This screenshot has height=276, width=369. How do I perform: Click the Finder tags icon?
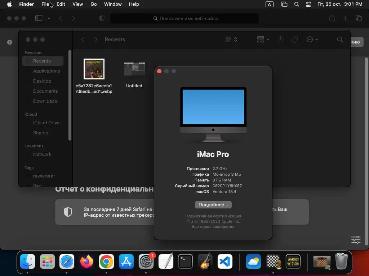(294, 40)
